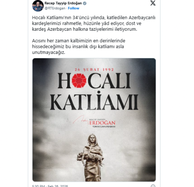This screenshot has width=194, height=187.
Task: Click the 26 ŞUBAT 1992 date on the poster
Action: (94, 70)
